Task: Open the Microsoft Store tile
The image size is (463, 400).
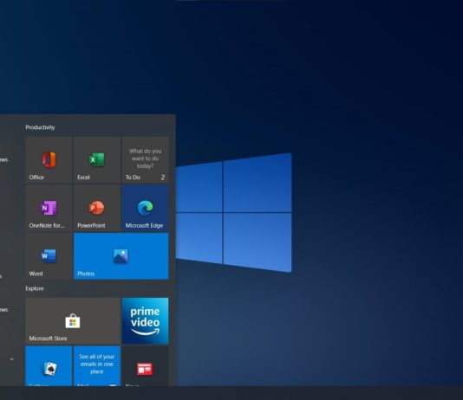Action: (x=73, y=321)
